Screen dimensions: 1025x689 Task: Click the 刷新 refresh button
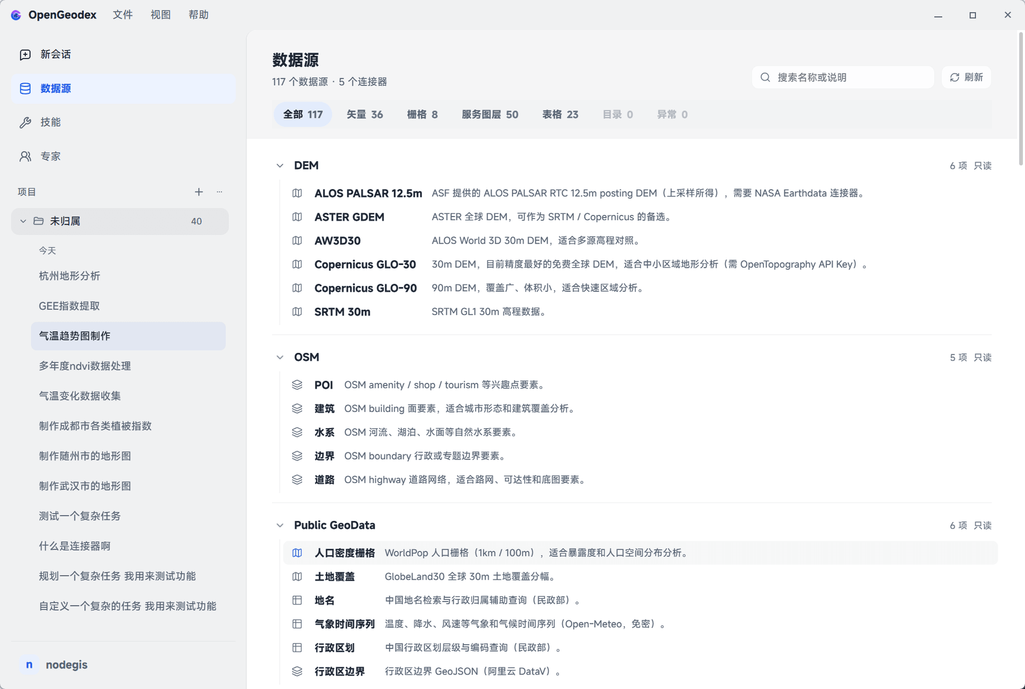click(x=966, y=77)
